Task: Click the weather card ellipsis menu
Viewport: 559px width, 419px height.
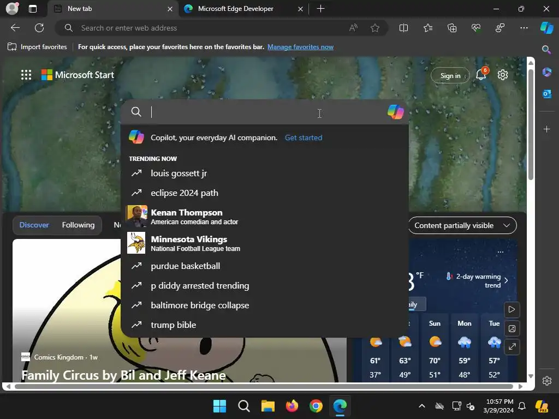Action: pos(501,252)
